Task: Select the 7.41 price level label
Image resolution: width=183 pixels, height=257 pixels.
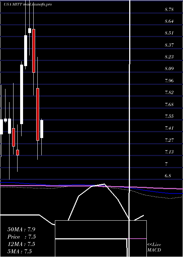Action: (169, 128)
